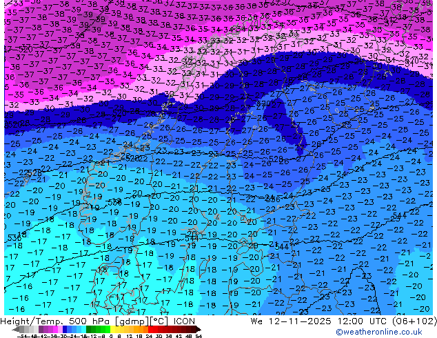Click the 'Height/Temp. 500 hPa' map title
Viewport: 437px width, 338px height.
click(57, 321)
